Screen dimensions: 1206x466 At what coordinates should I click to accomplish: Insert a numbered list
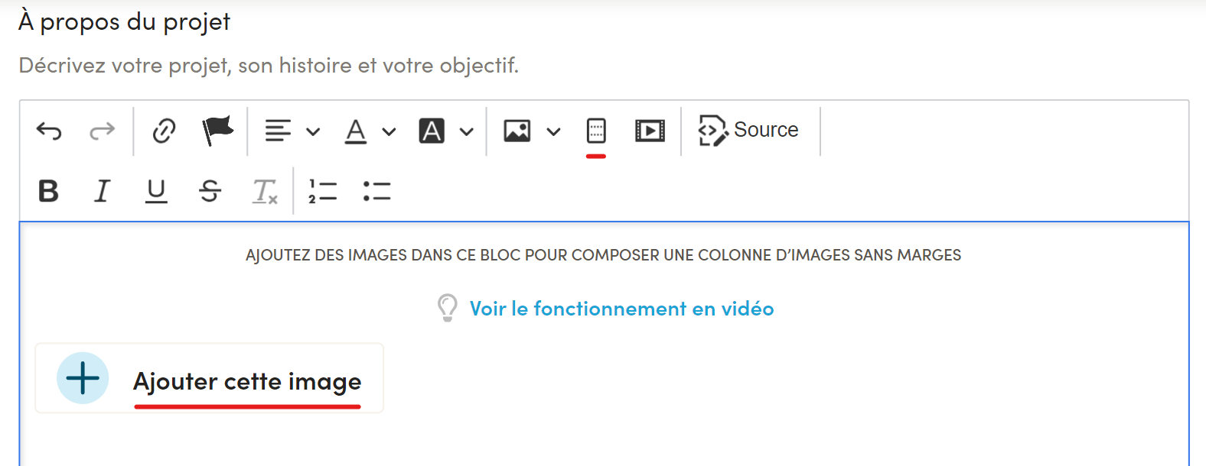(323, 191)
